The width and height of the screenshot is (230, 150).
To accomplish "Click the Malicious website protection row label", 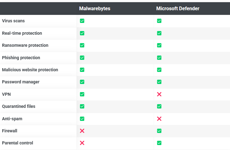I will coord(30,70).
